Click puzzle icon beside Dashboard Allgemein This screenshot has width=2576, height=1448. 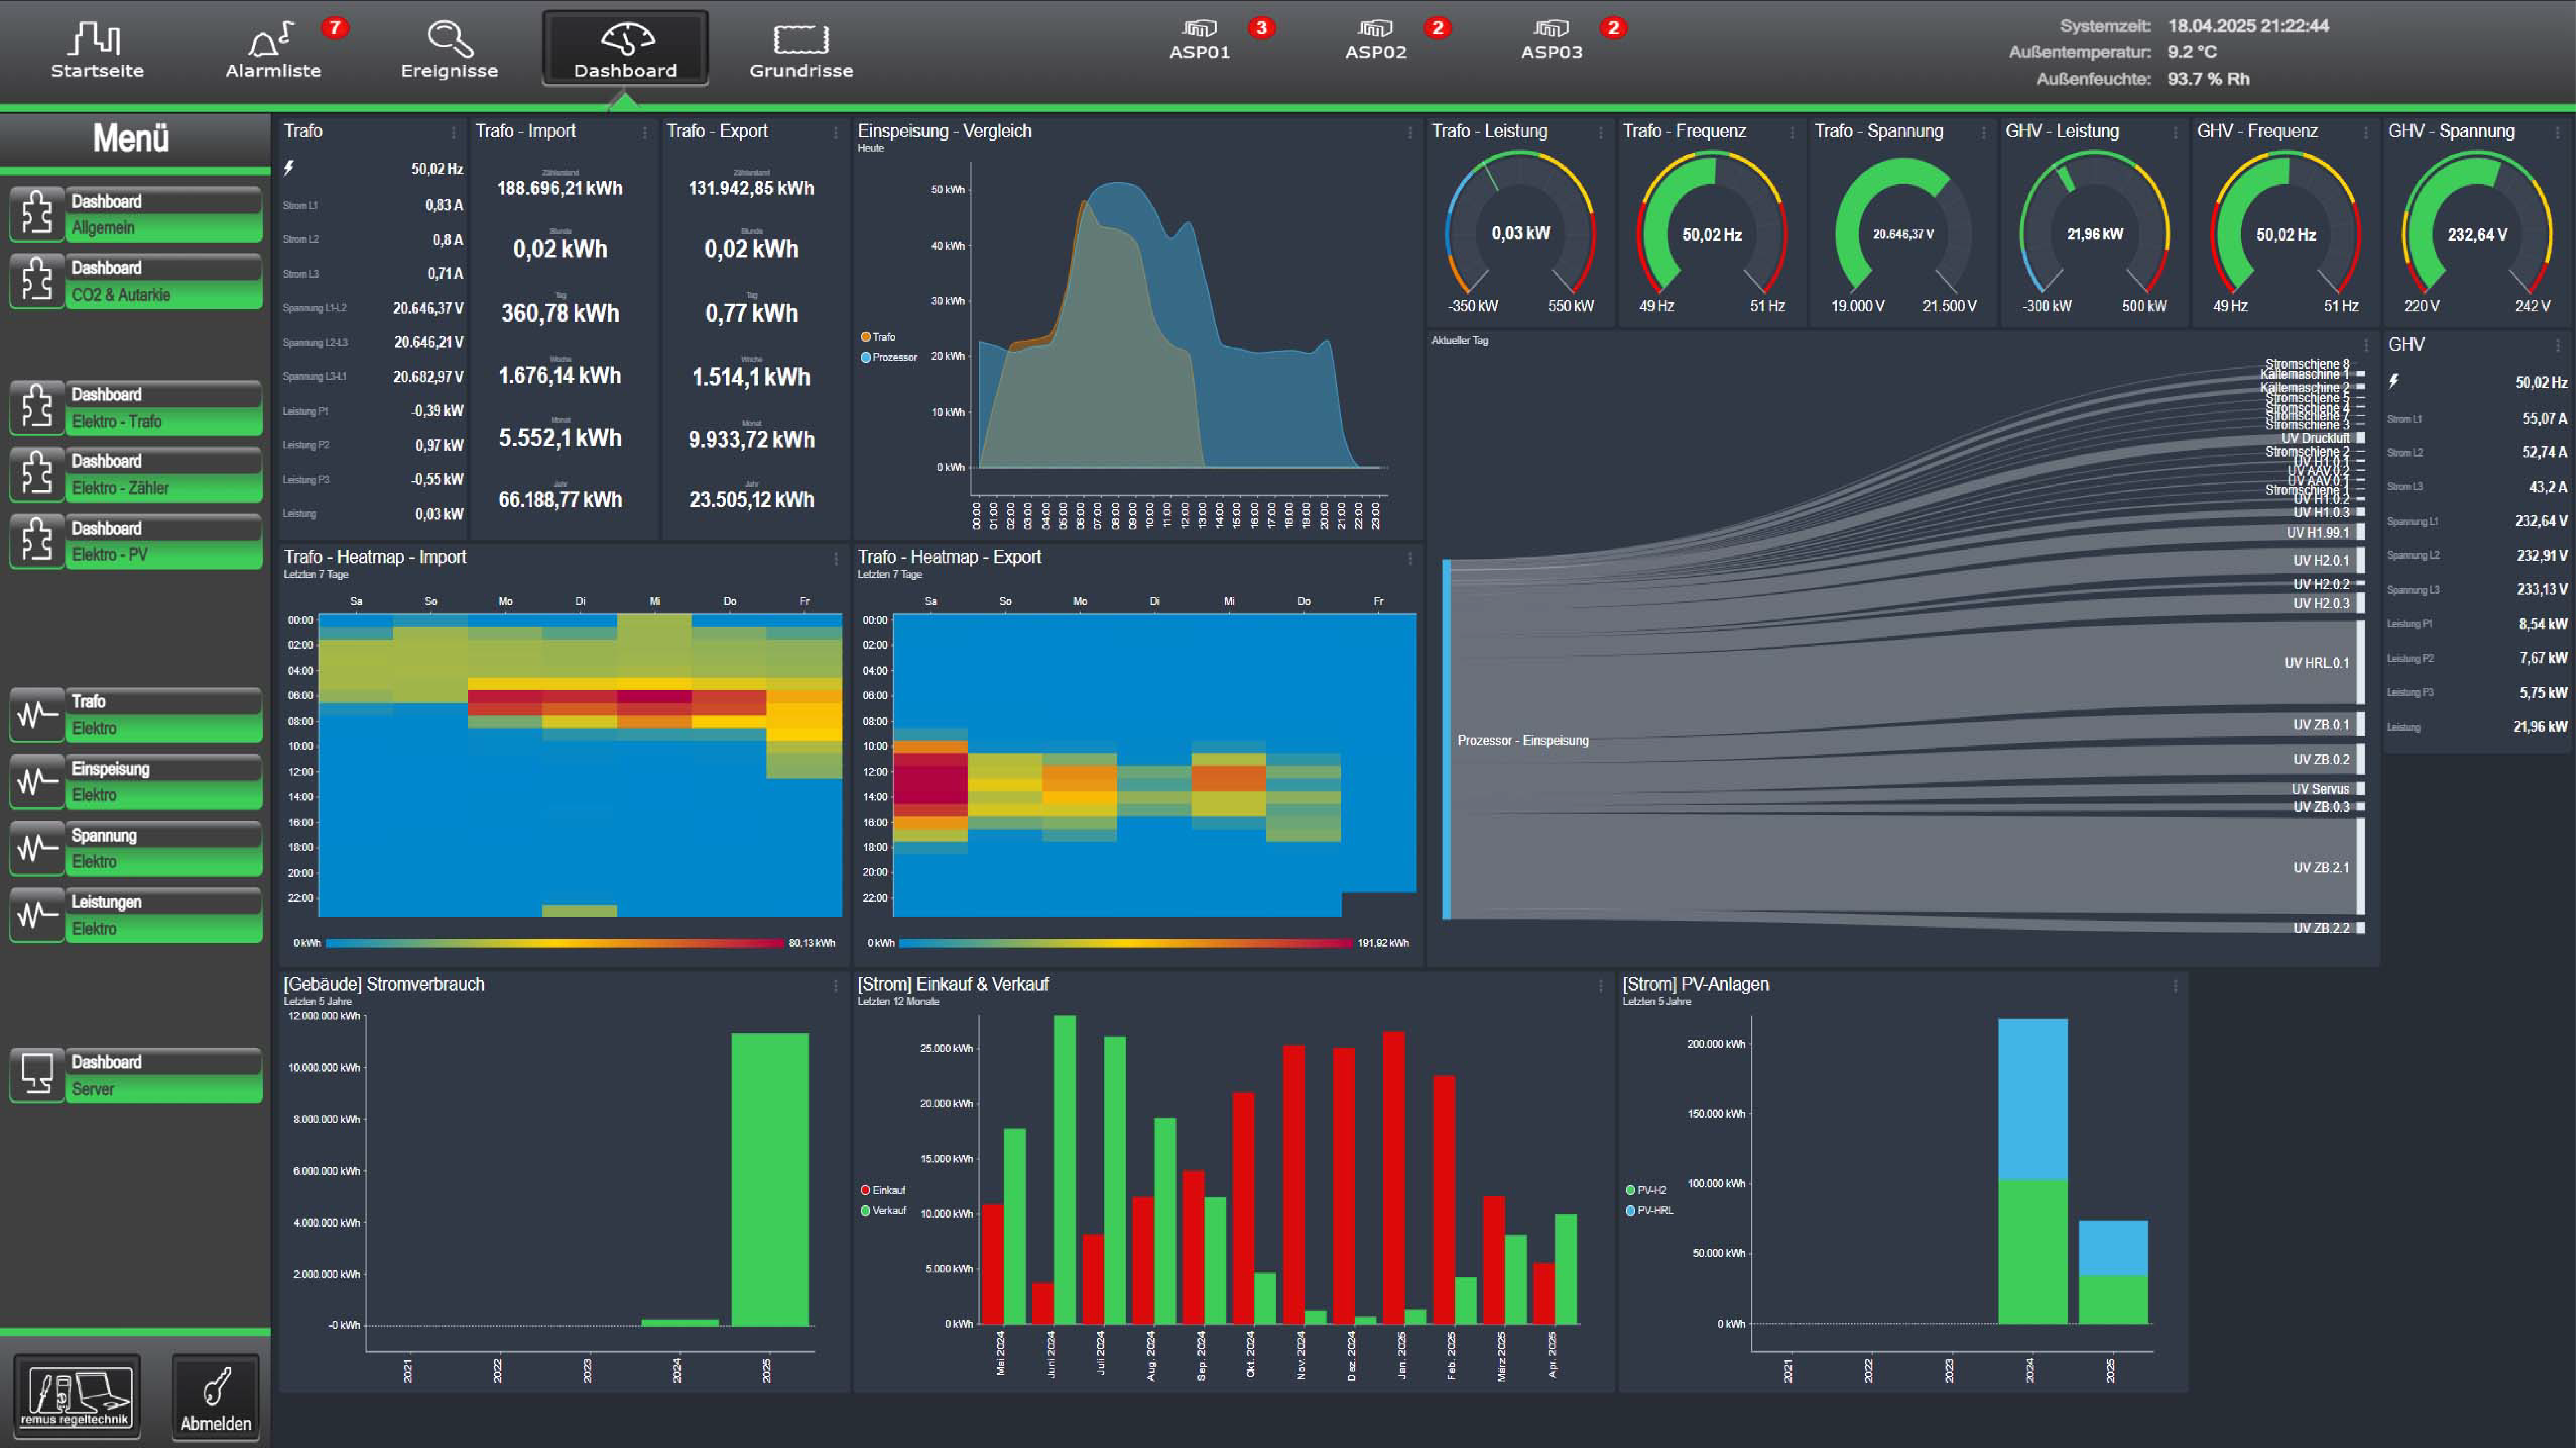(x=37, y=214)
